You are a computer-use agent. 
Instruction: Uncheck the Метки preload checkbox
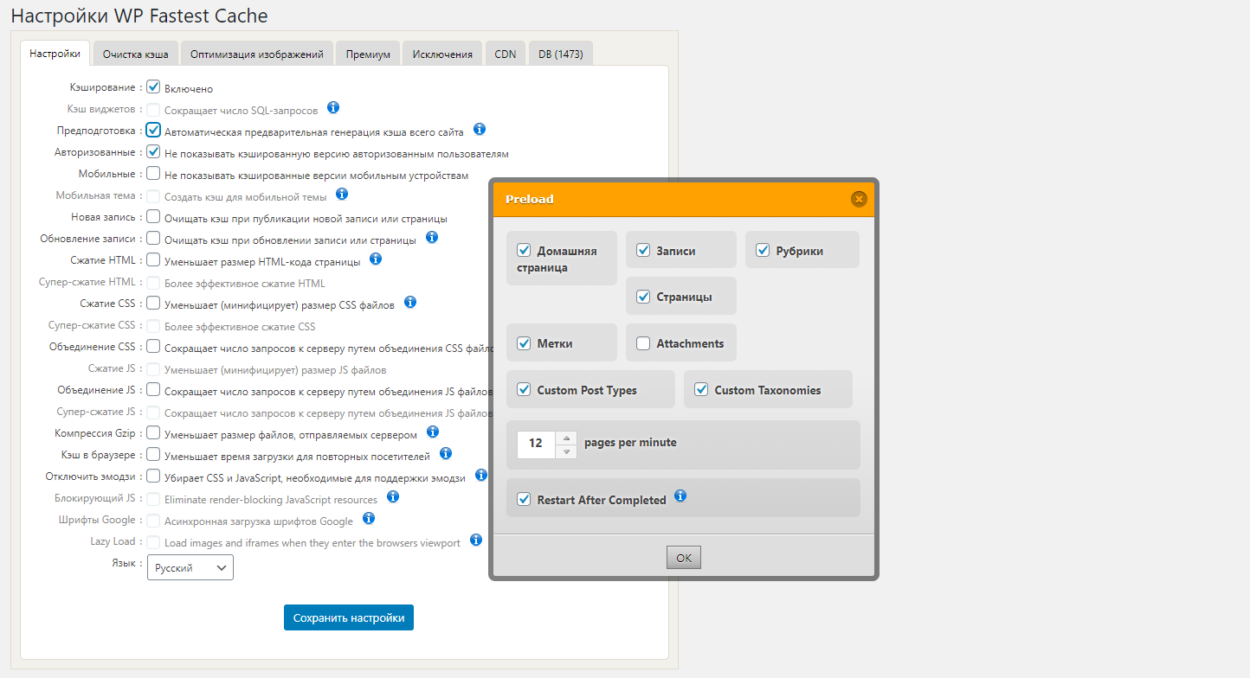tap(524, 343)
